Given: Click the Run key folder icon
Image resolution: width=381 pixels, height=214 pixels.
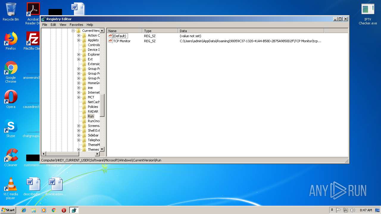Looking at the screenshot, I should tap(84, 116).
